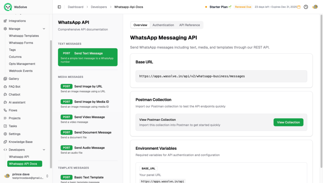The image size is (323, 183).
Task: Open Flows from the sidebar icon
Action: tap(5, 110)
